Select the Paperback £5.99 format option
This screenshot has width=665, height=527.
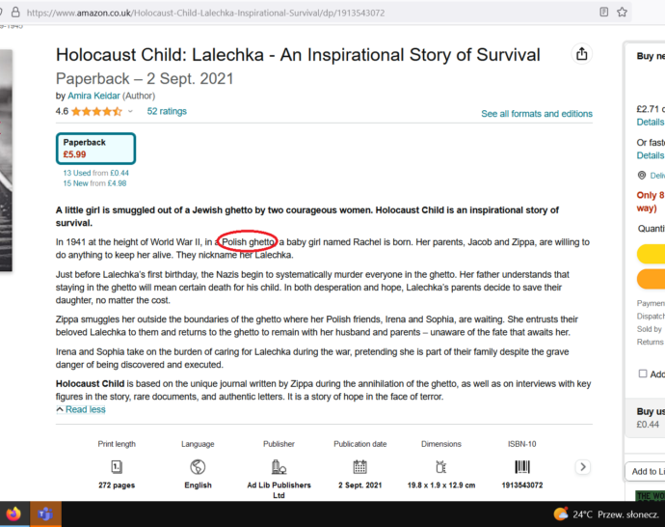[x=95, y=149]
